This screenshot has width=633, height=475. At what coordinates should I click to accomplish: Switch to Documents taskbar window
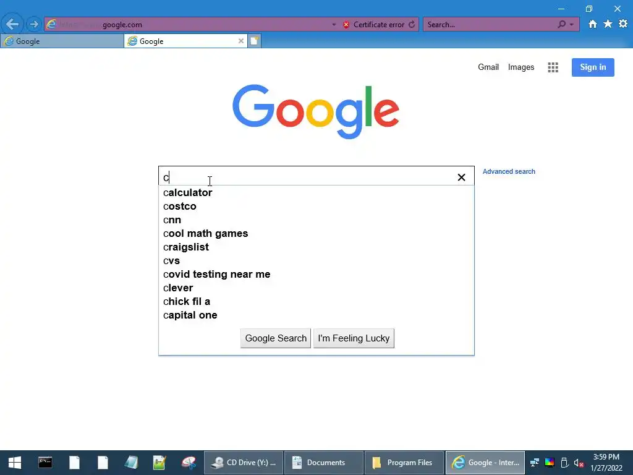pyautogui.click(x=324, y=463)
